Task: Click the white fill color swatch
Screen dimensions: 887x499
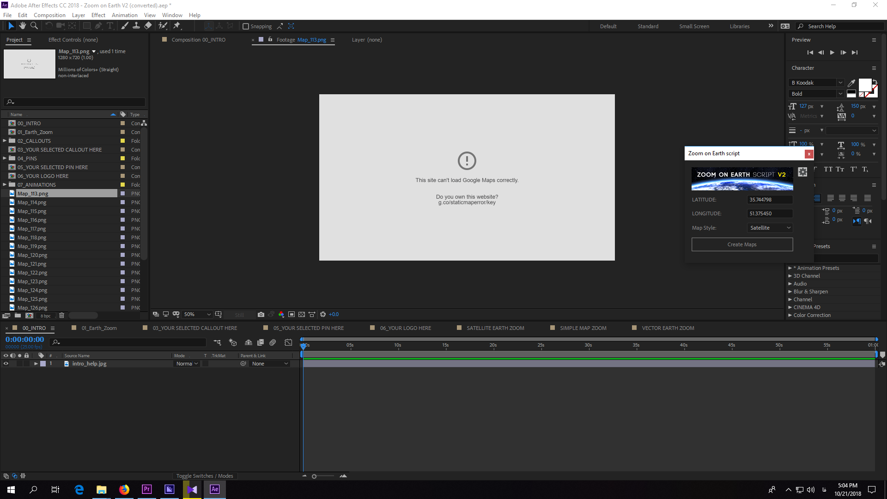Action: 865,85
